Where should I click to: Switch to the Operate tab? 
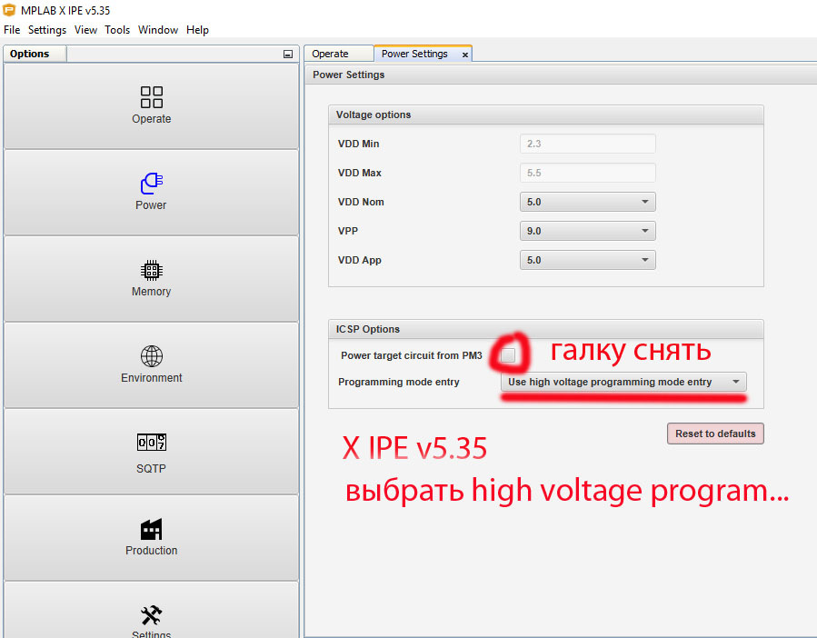click(x=339, y=54)
